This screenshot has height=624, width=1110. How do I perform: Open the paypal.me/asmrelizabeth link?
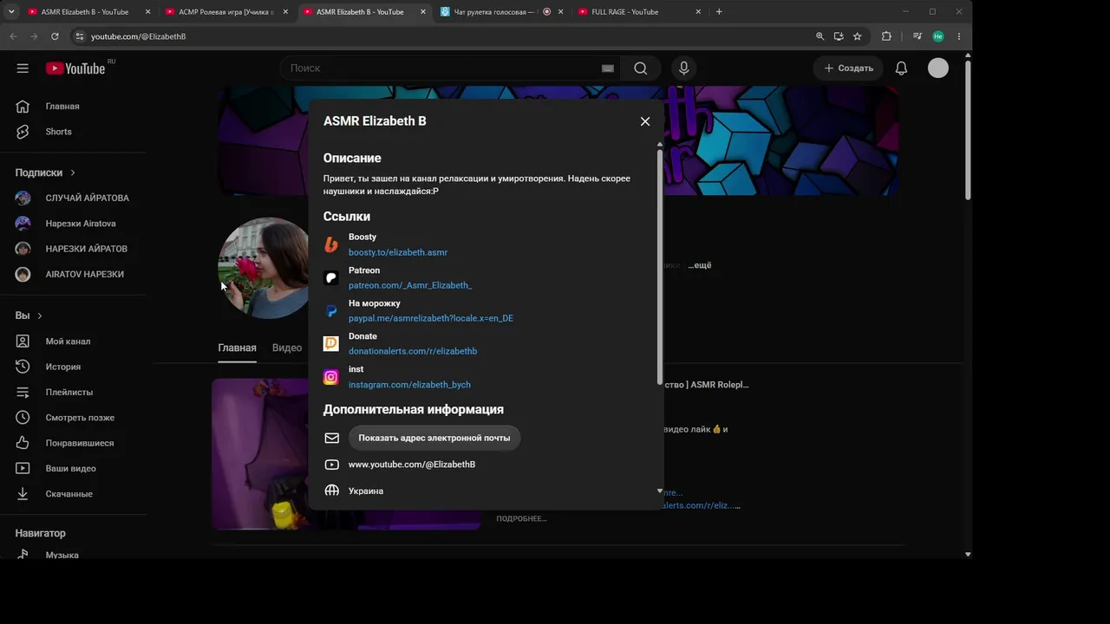(431, 318)
